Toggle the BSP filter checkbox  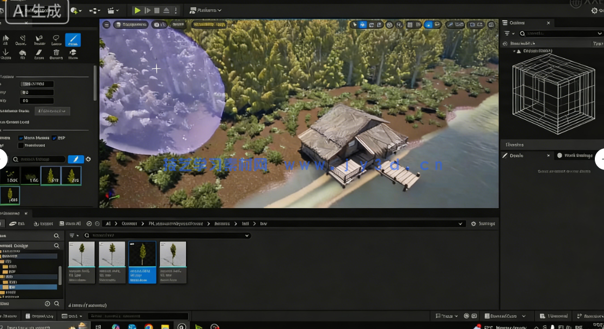click(x=53, y=138)
